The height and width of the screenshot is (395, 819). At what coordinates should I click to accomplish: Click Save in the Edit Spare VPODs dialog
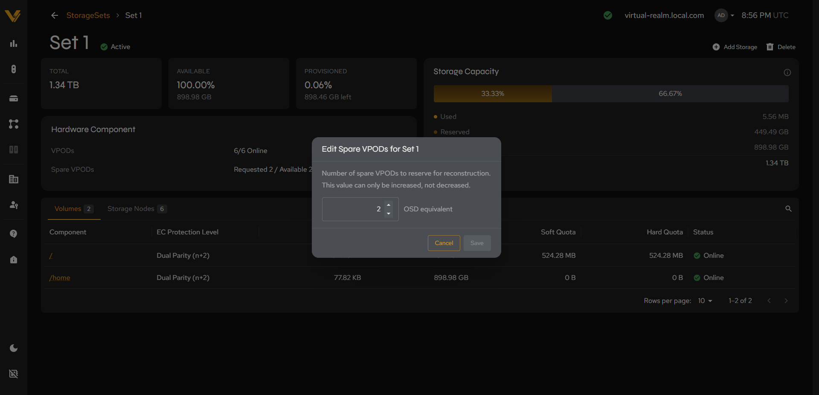477,243
